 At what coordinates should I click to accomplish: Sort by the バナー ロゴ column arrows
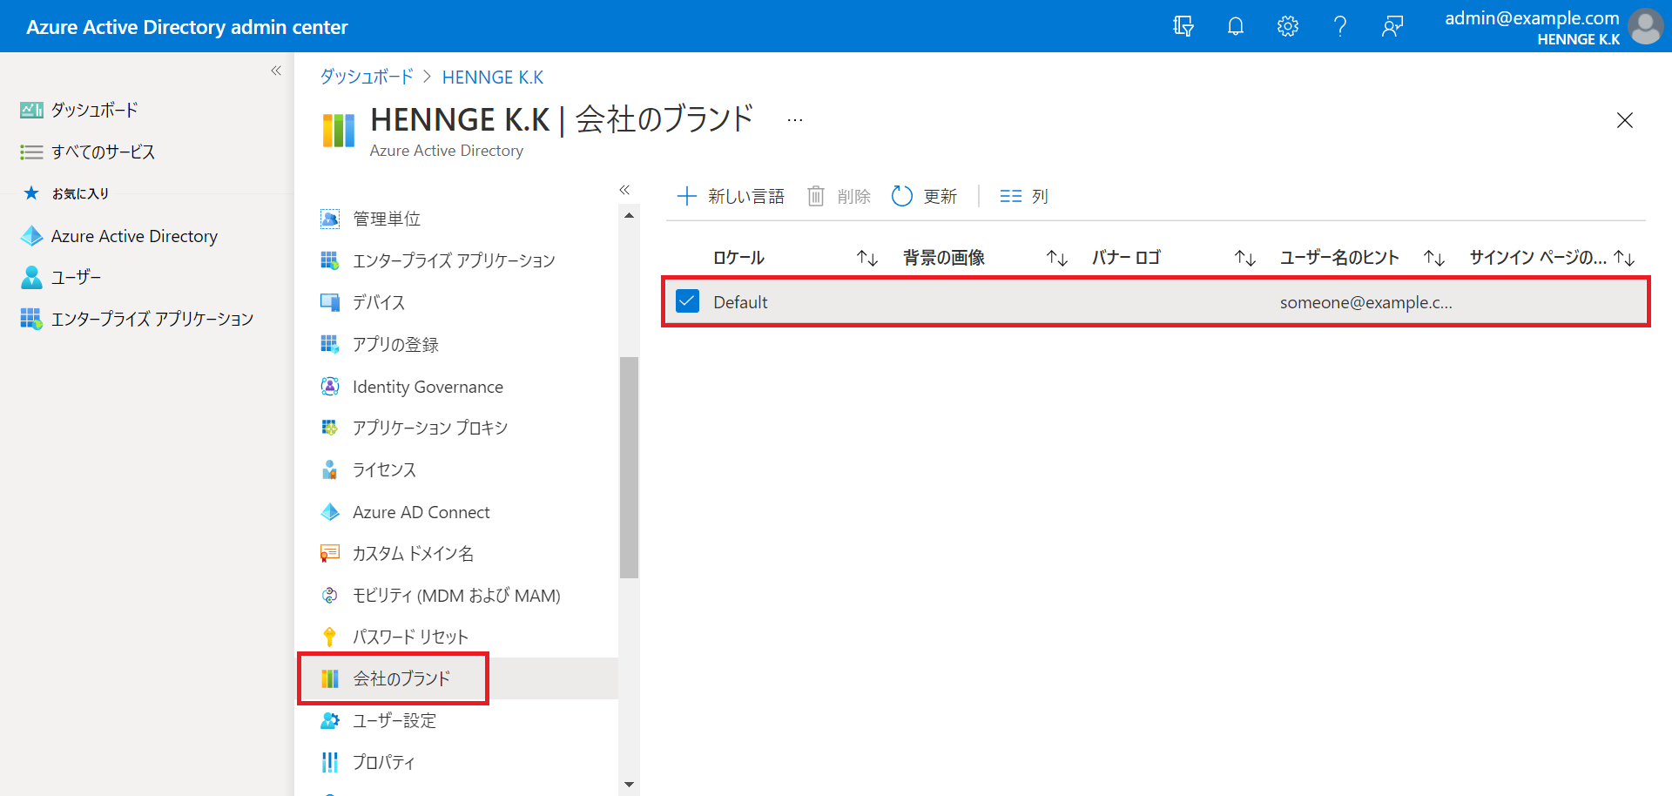(x=1244, y=258)
